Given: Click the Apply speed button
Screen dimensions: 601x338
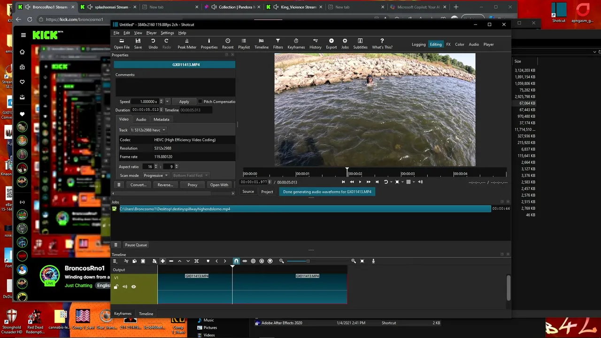Looking at the screenshot, I should (184, 101).
